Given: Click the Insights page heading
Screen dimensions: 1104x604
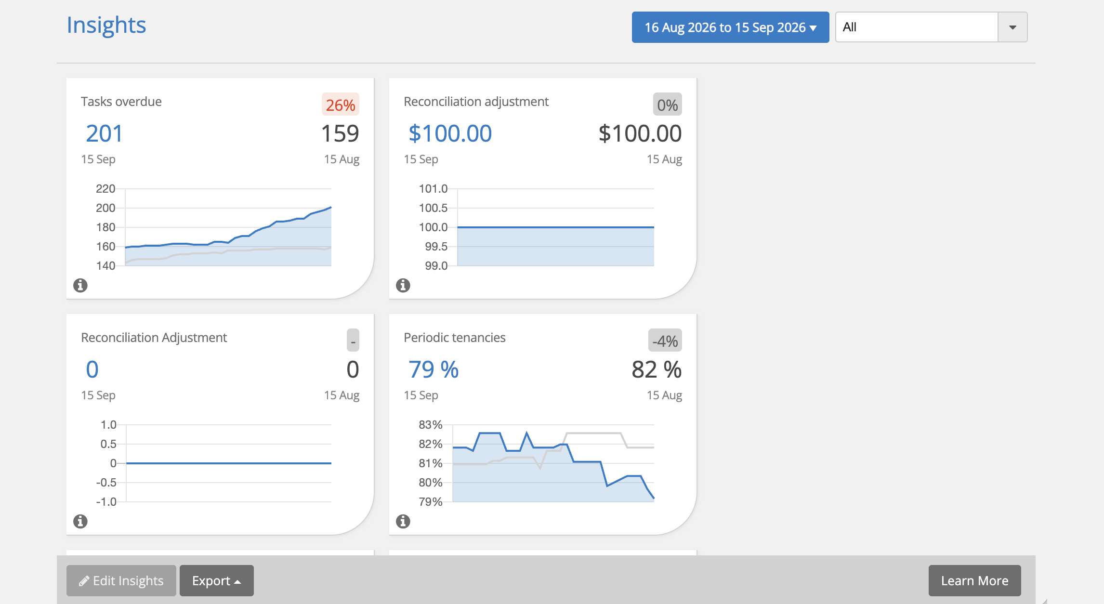Looking at the screenshot, I should click(106, 25).
